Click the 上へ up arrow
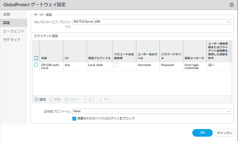The image size is (238, 141). pos(85,99)
